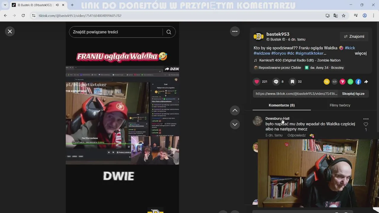379x213 pixels.
Task: Go back in the browser
Action: (x=5, y=16)
